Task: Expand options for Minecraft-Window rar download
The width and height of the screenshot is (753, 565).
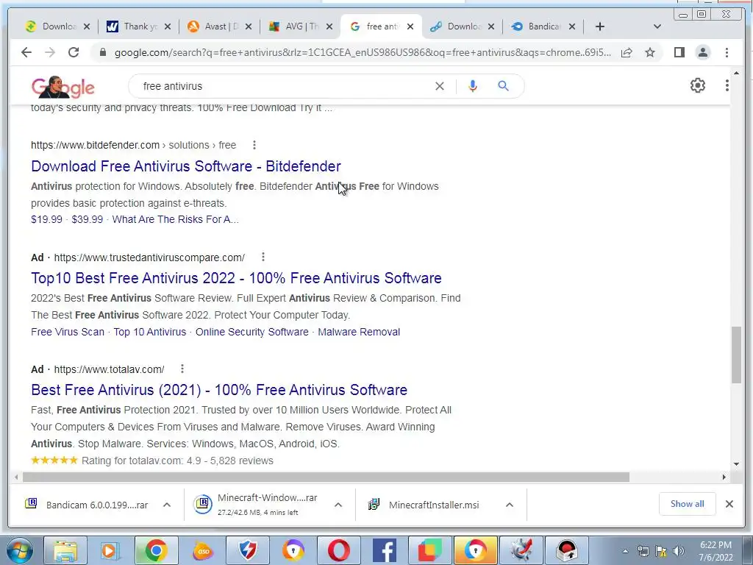Action: pyautogui.click(x=338, y=505)
